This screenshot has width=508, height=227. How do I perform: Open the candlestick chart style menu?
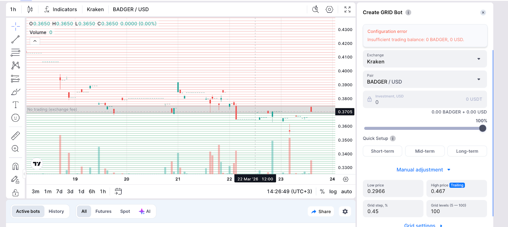[30, 9]
